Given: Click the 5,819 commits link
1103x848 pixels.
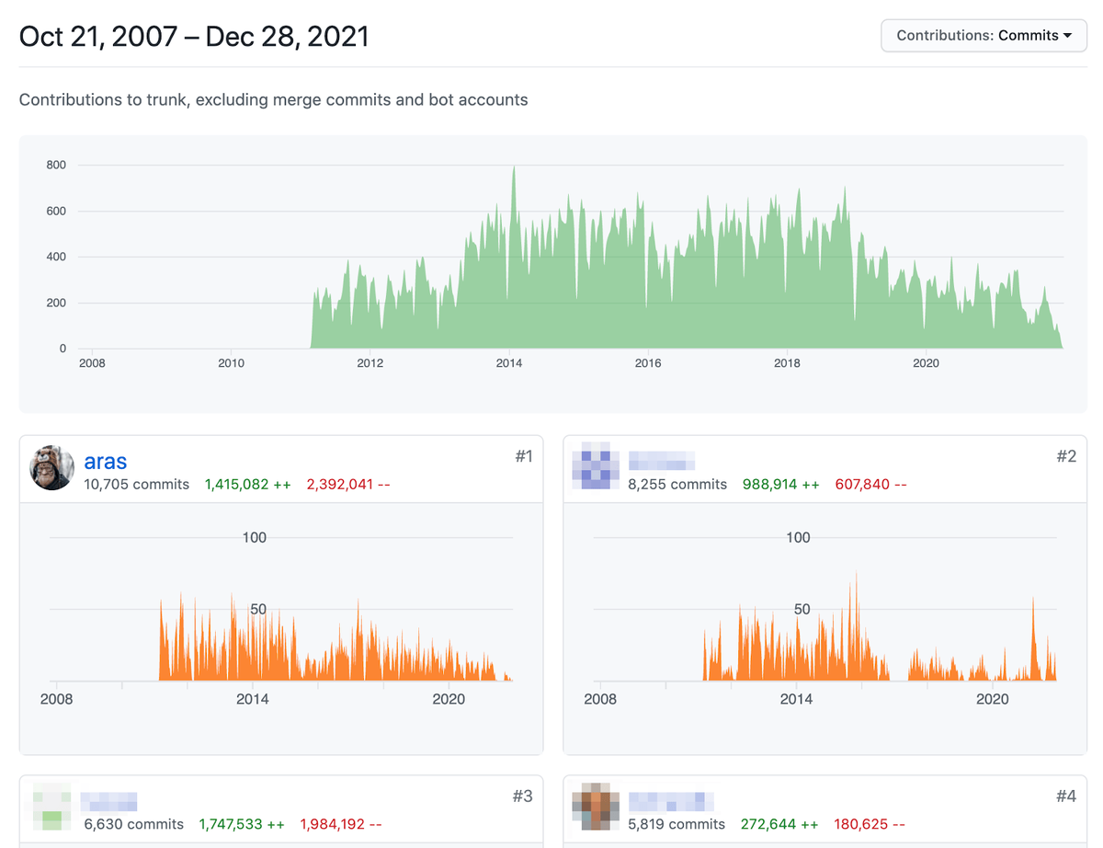Looking at the screenshot, I should tap(677, 824).
